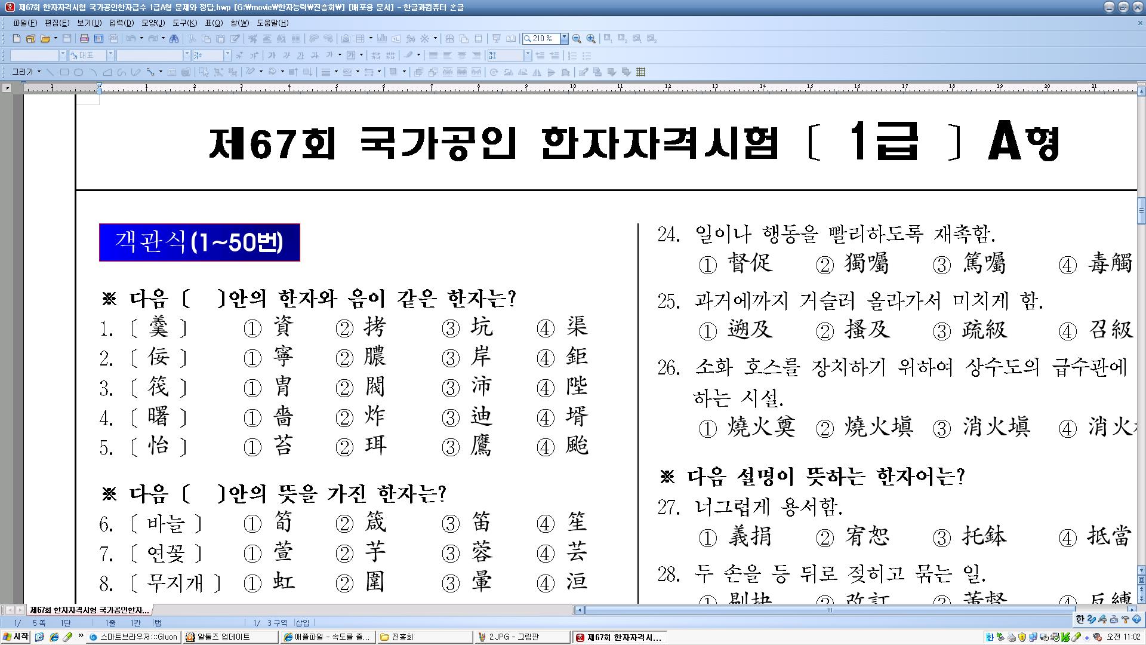Toggle justified paragraph alignment
Screen dimensions: 1146x645
coord(433,55)
